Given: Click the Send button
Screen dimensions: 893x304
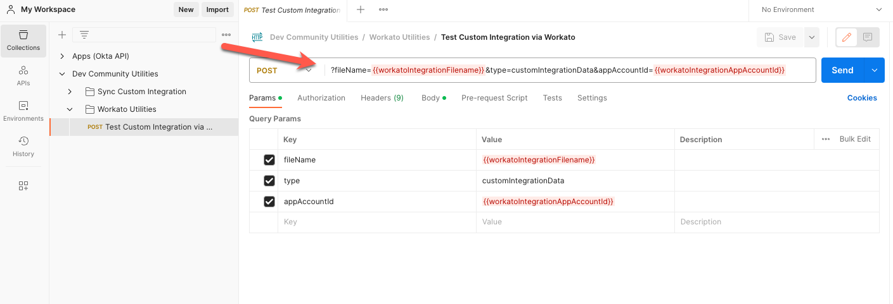Looking at the screenshot, I should tap(843, 70).
